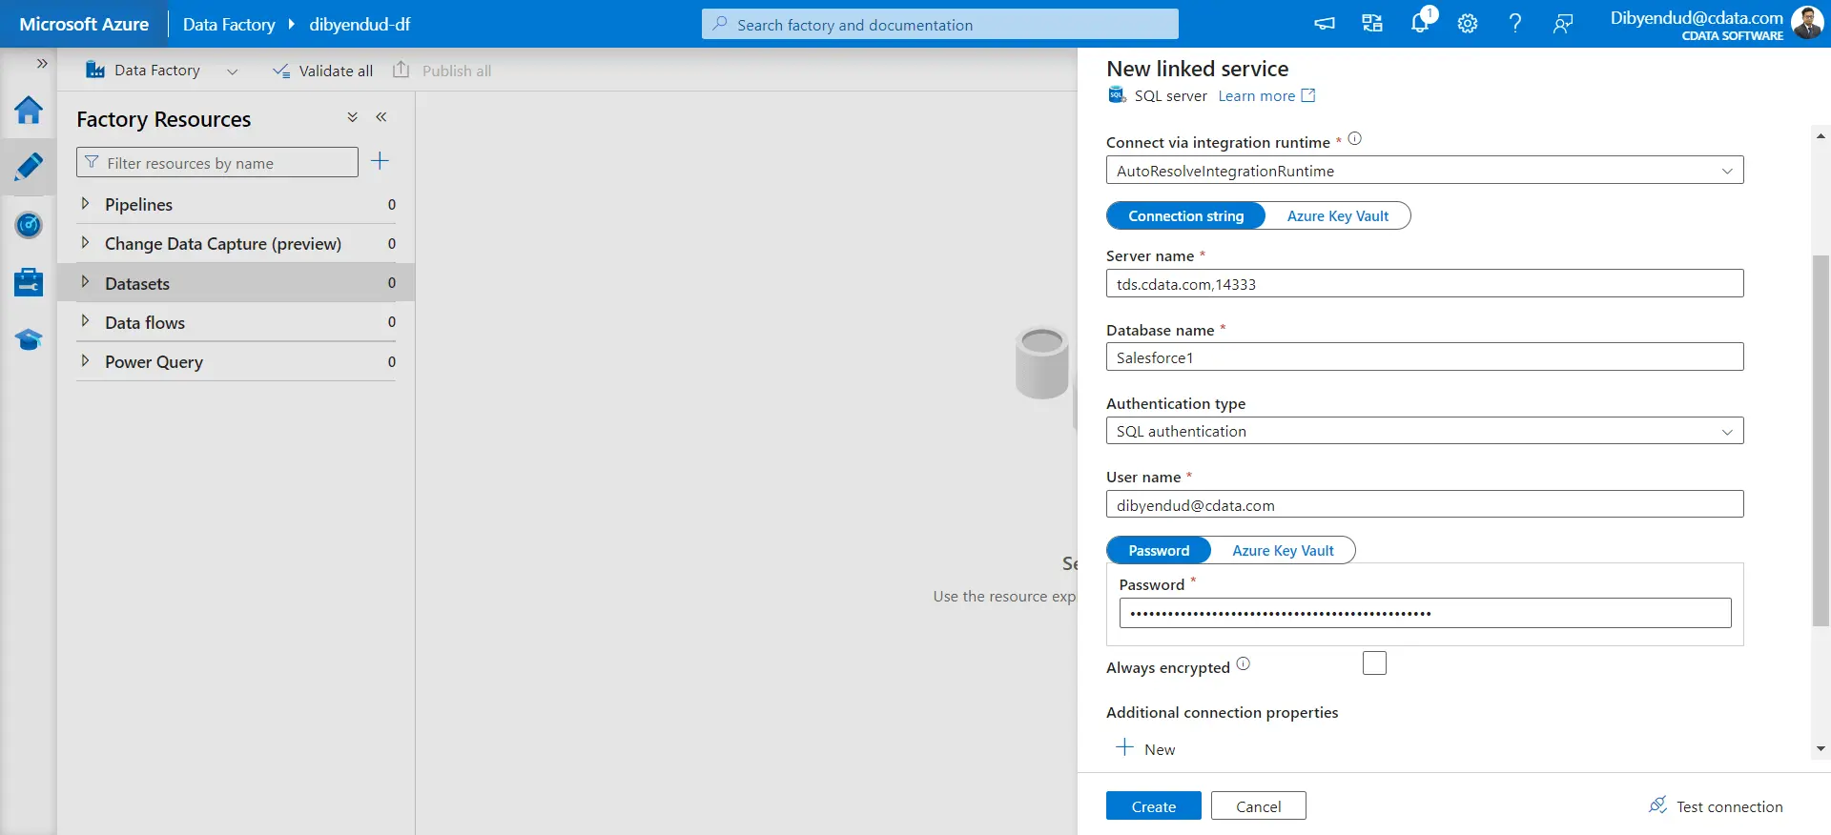Click the add new resource plus icon
Viewport: 1831px width, 835px height.
click(380, 161)
